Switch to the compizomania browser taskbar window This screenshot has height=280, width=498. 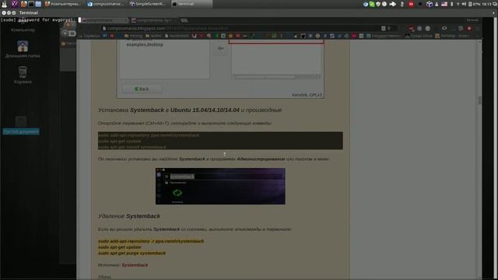pyautogui.click(x=106, y=4)
